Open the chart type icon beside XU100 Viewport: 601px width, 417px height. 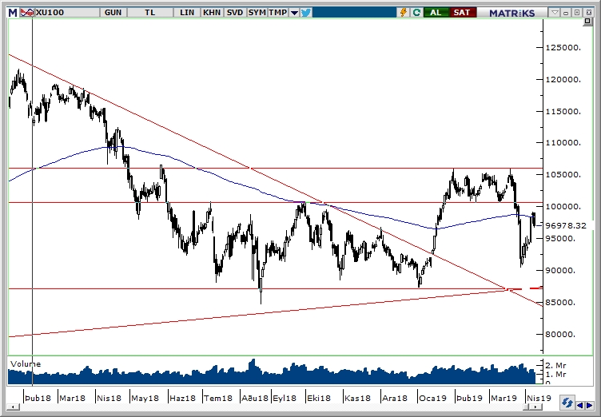coord(27,12)
